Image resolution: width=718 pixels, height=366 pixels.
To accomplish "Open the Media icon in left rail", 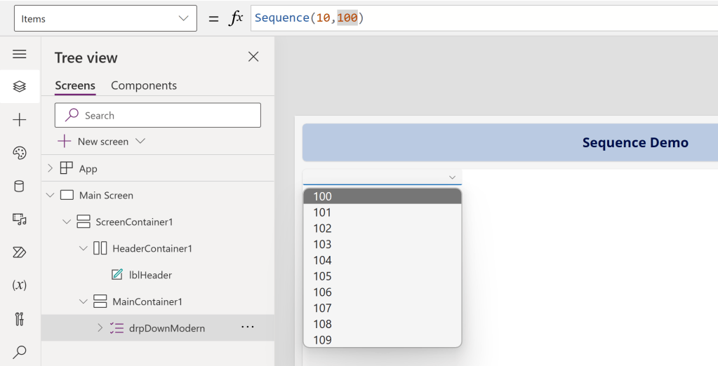I will [20, 219].
